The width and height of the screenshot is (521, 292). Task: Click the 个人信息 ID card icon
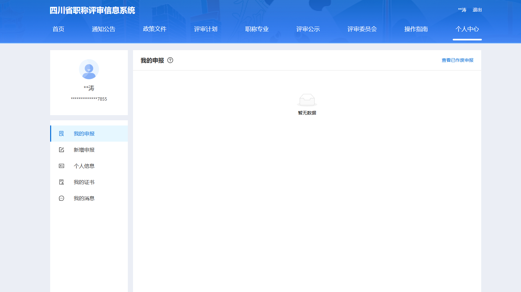(x=61, y=166)
